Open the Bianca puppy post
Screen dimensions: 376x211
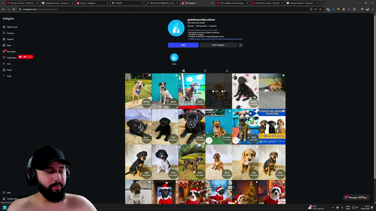pos(192,127)
